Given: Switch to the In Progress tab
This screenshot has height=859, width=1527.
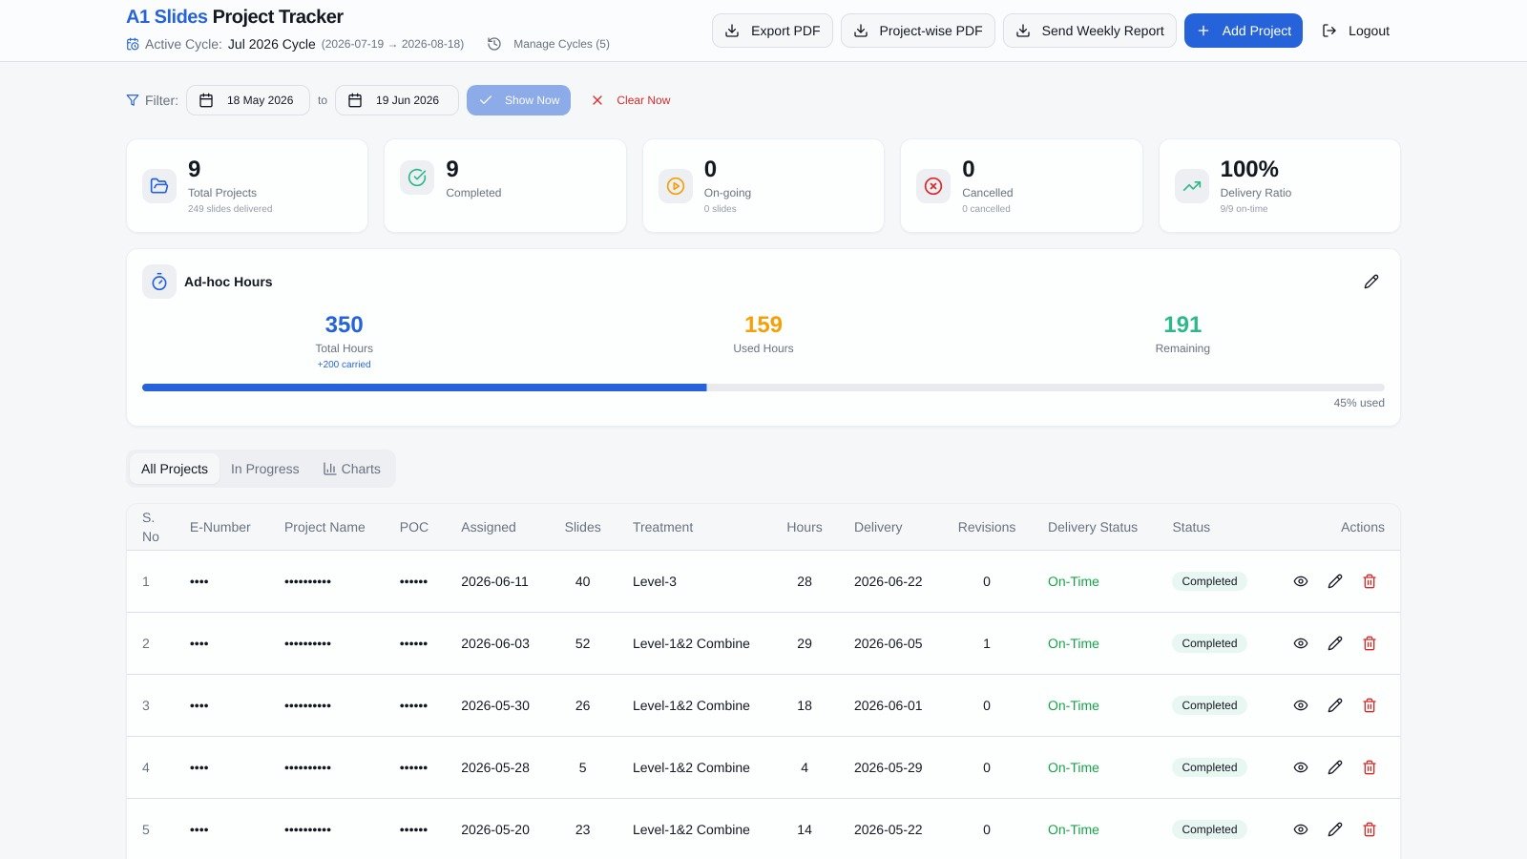Looking at the screenshot, I should [x=265, y=469].
